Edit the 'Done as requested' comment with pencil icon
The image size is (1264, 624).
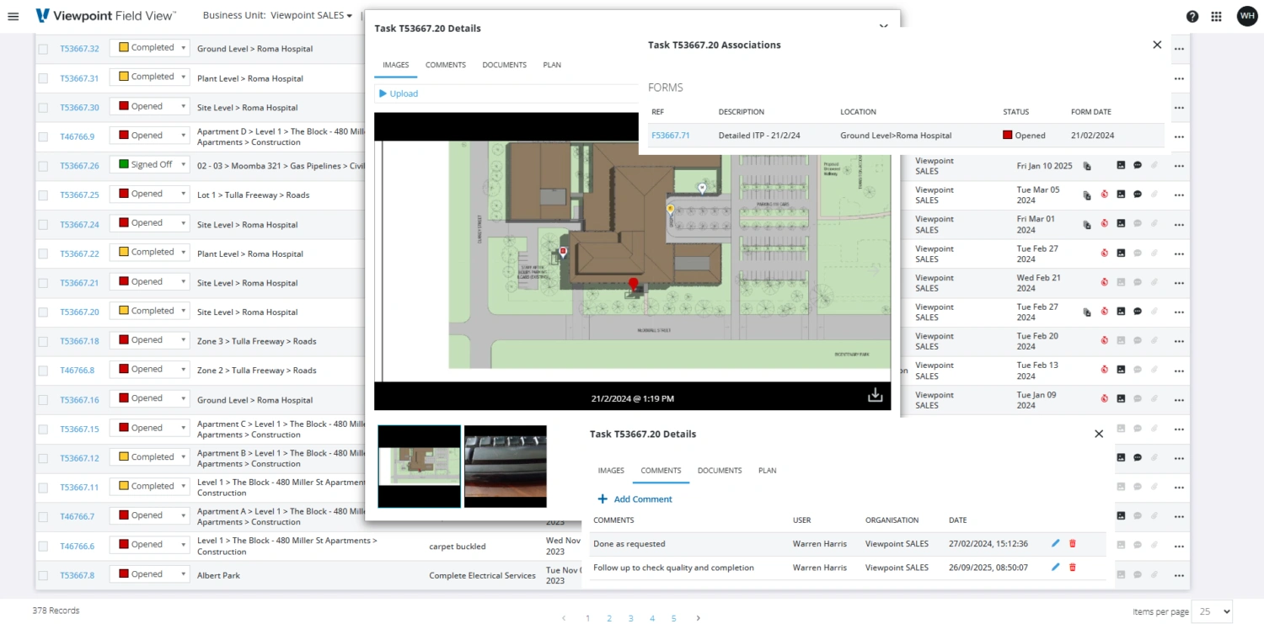tap(1055, 543)
